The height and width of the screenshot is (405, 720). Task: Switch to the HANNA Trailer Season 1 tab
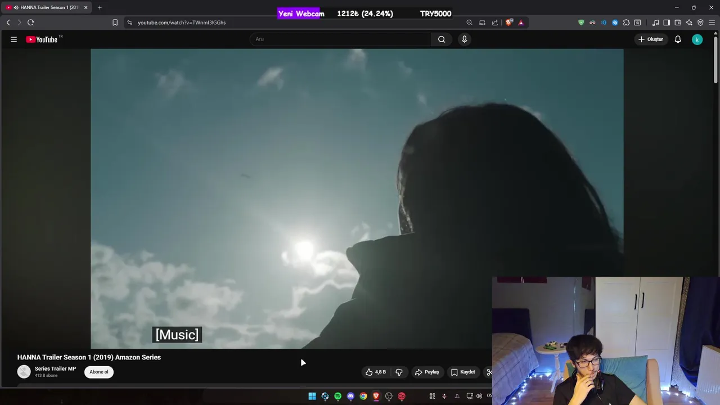(x=45, y=7)
